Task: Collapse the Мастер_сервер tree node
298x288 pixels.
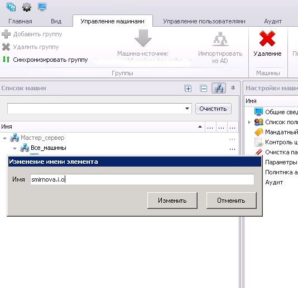Action: 5,138
